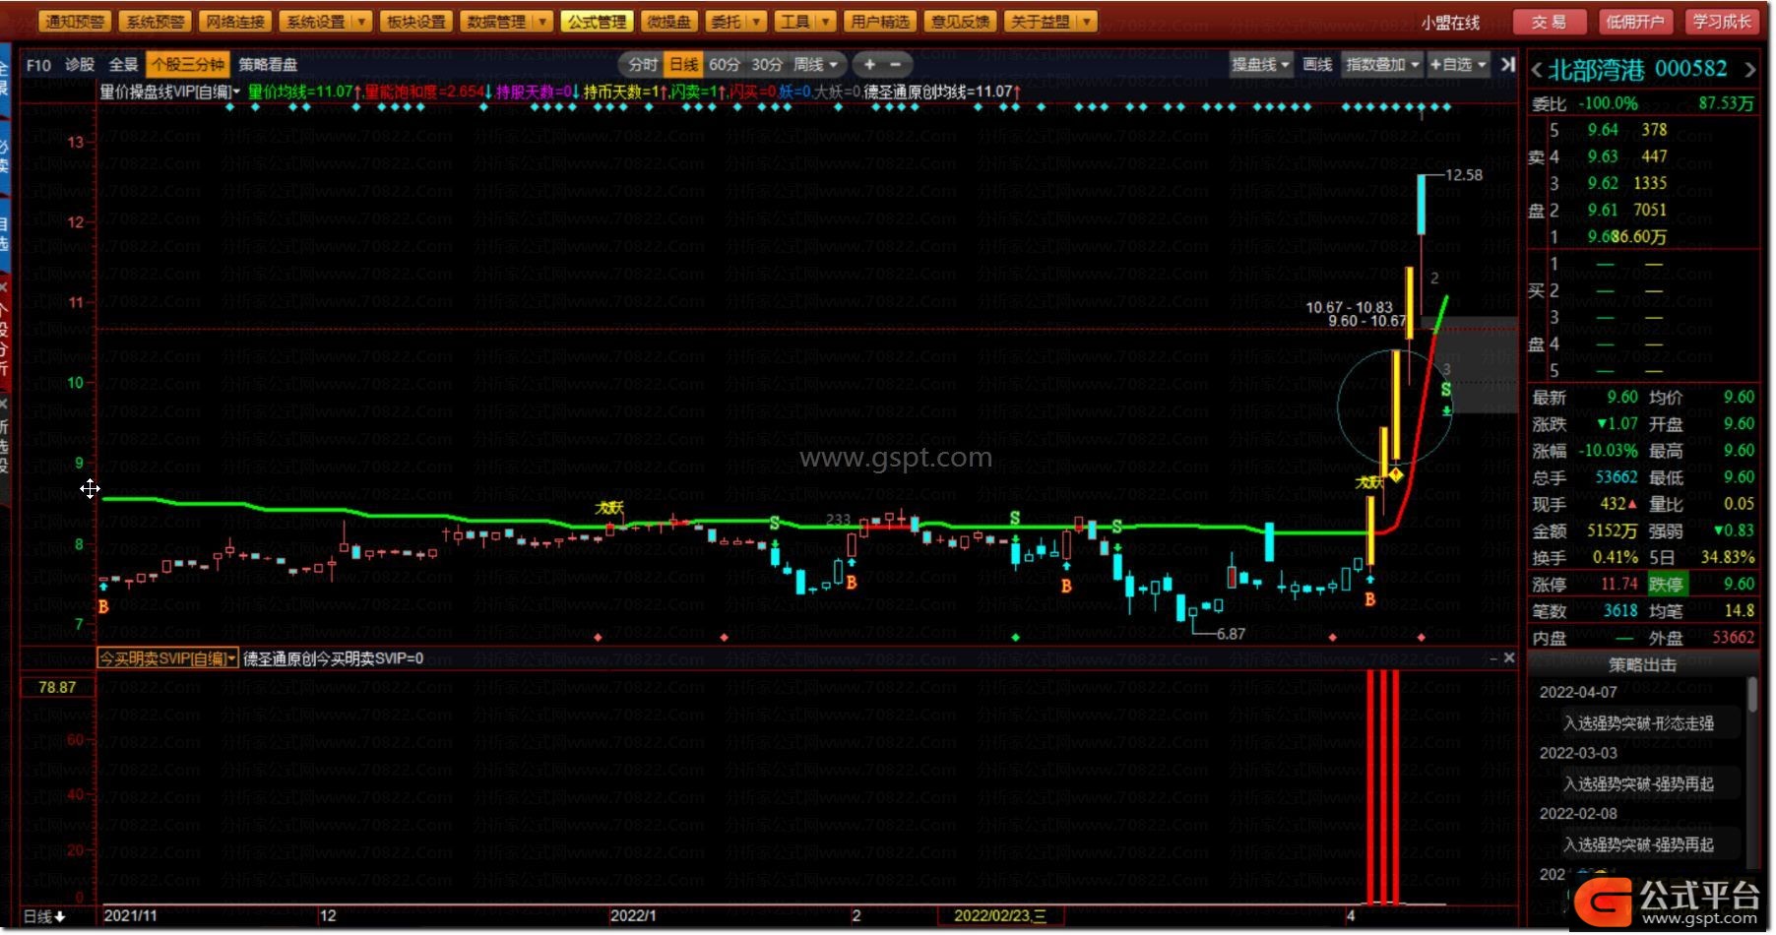Expand arrow beside 工具
Screen dimensions: 1776x935
click(825, 22)
